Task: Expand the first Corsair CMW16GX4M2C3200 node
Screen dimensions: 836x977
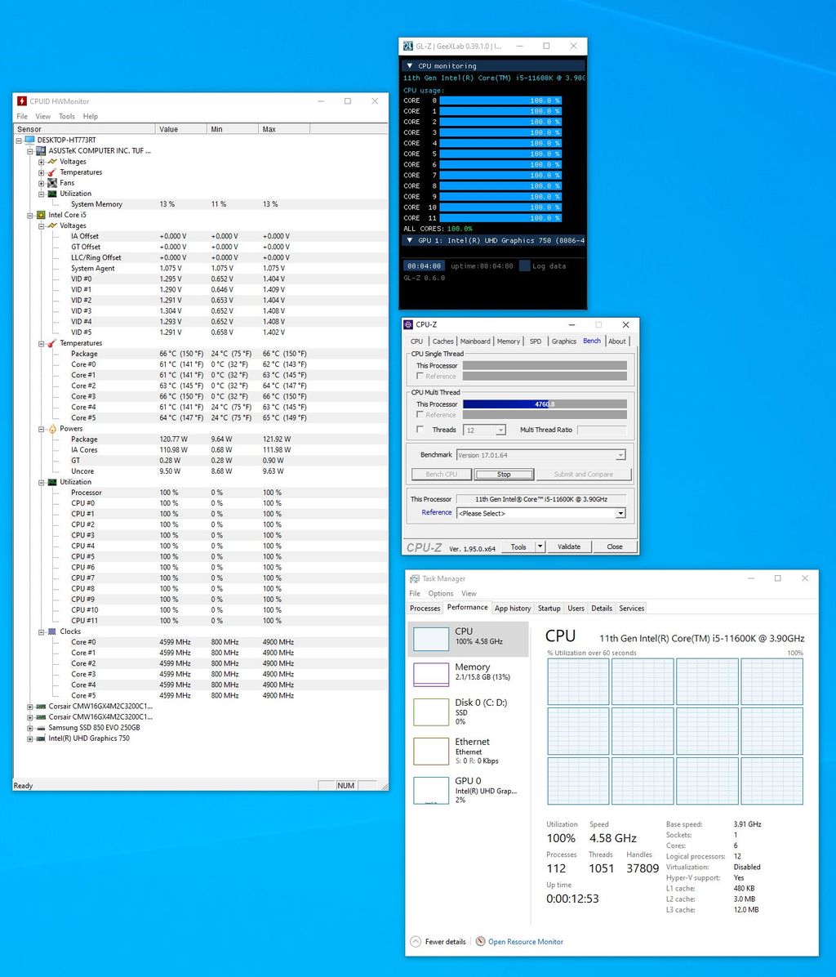Action: tap(30, 707)
